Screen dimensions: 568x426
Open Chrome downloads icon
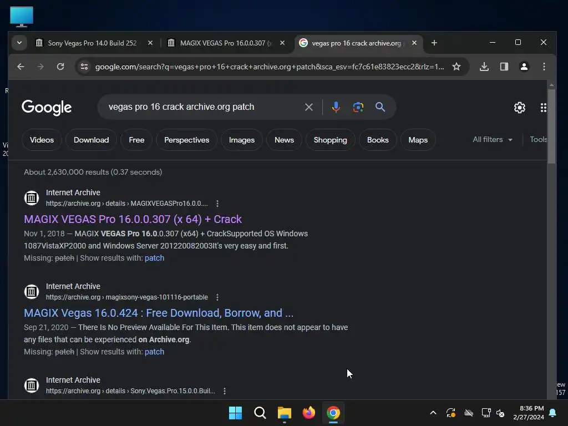click(x=484, y=67)
